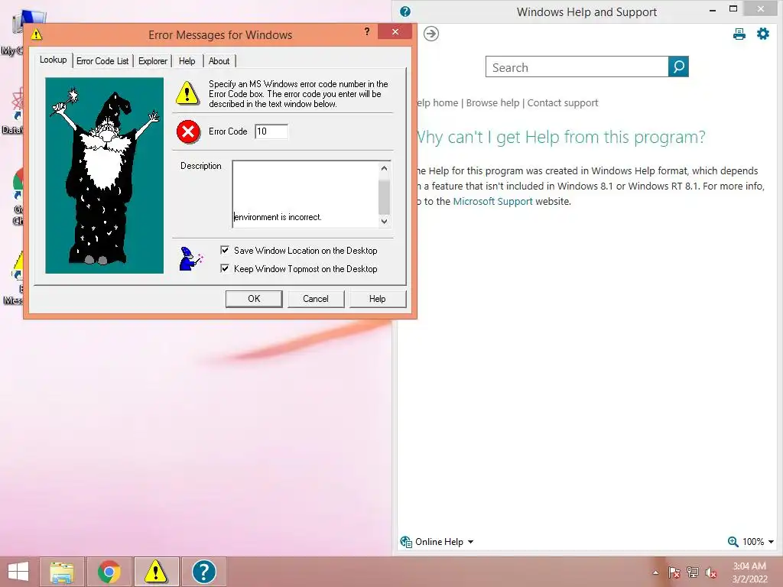The width and height of the screenshot is (783, 587).
Task: Switch to the Error Code List tab
Action: coord(102,61)
